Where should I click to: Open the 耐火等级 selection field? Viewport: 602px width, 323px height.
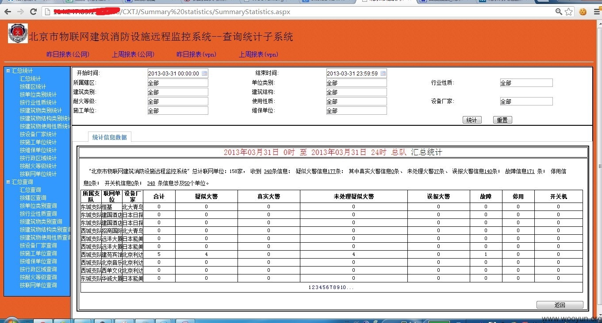tap(177, 101)
